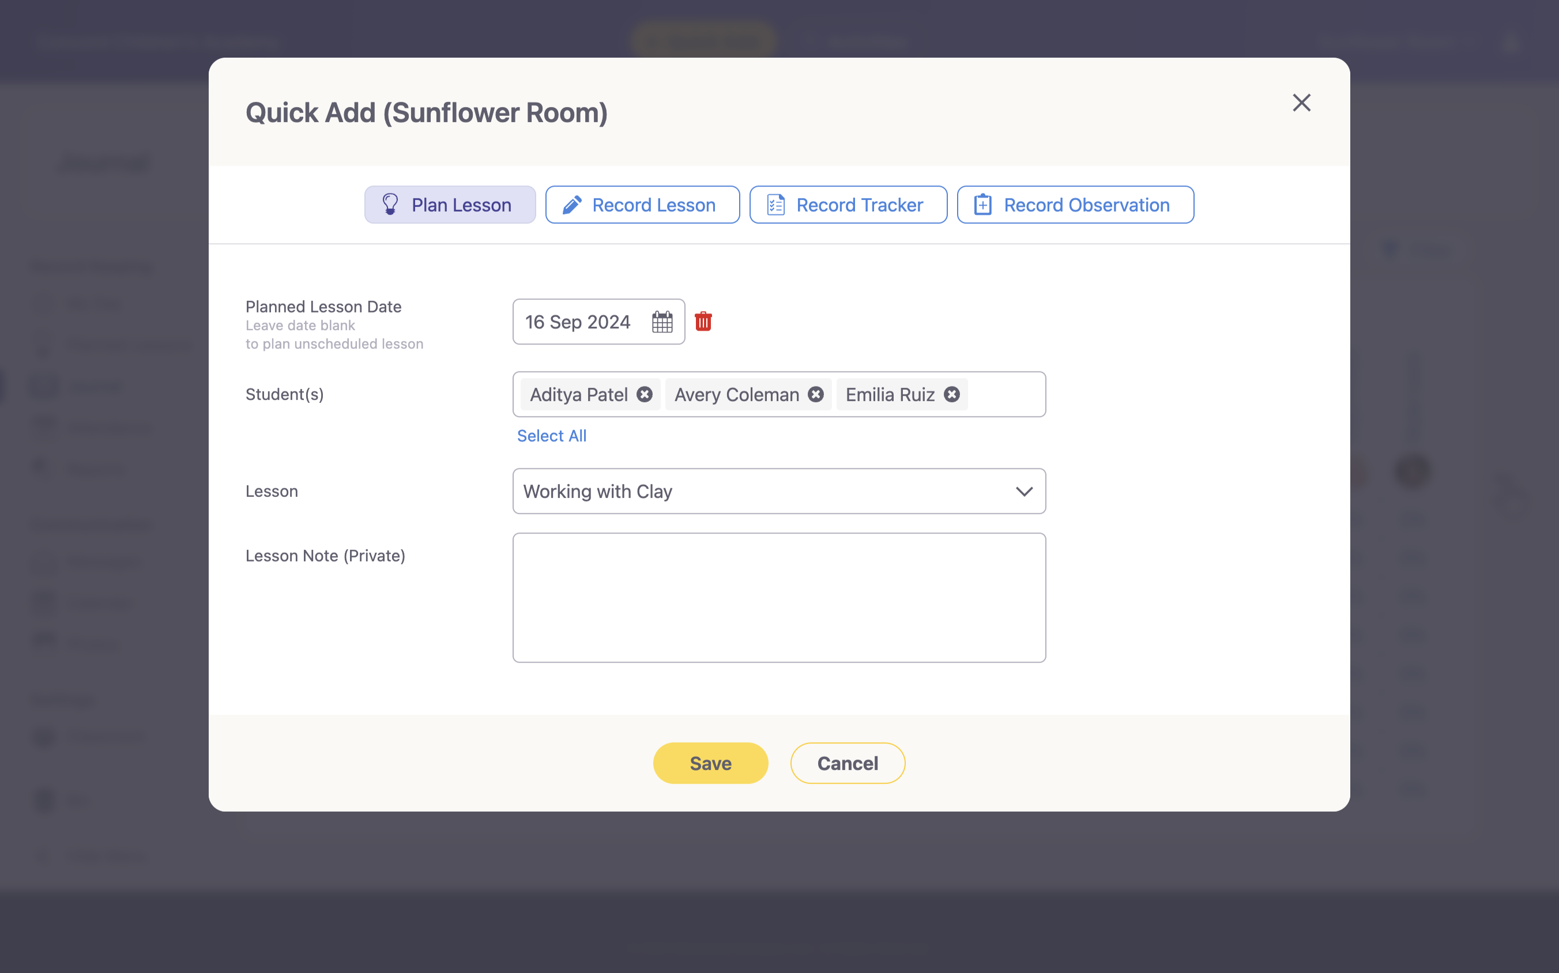This screenshot has width=1559, height=973.
Task: Open the calendar date picker icon
Action: (x=662, y=322)
